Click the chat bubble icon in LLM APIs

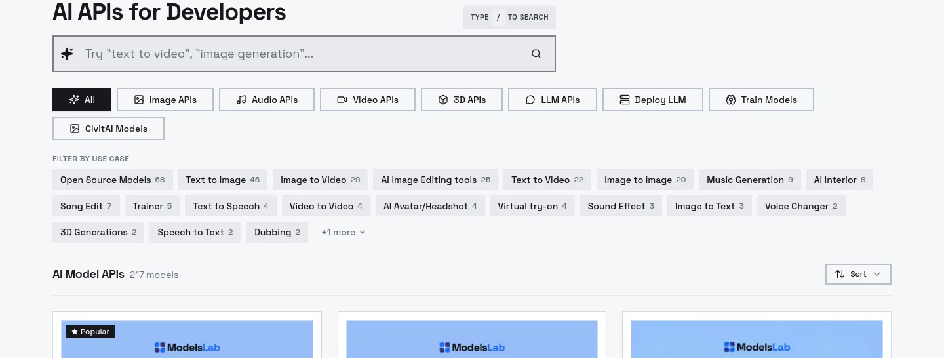click(x=530, y=100)
